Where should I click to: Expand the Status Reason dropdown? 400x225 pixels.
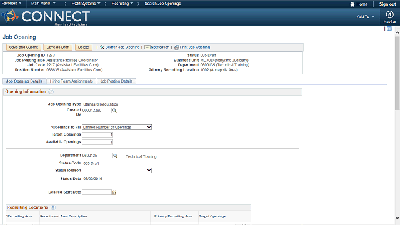click(117, 170)
